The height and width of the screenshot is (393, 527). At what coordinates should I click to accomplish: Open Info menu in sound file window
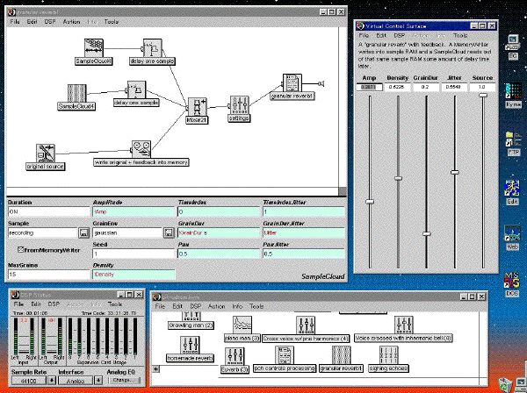point(237,306)
